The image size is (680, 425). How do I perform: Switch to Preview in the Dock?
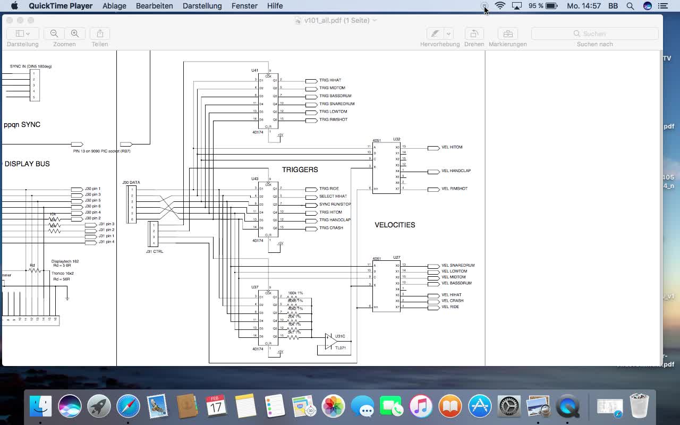[x=538, y=407]
